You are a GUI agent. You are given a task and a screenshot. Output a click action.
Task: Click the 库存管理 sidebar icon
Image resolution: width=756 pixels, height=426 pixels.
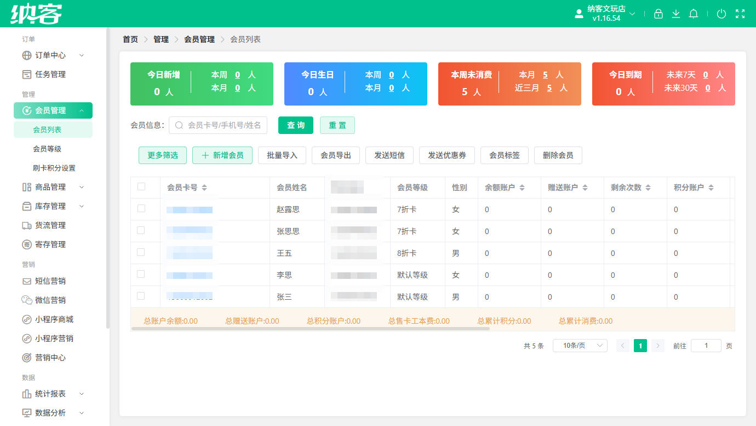[27, 206]
